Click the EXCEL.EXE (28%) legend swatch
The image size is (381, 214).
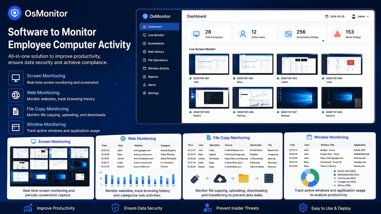tap(335, 171)
